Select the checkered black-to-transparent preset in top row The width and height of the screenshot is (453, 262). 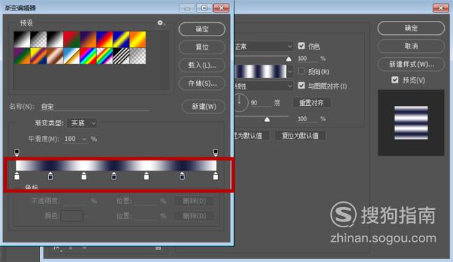38,39
